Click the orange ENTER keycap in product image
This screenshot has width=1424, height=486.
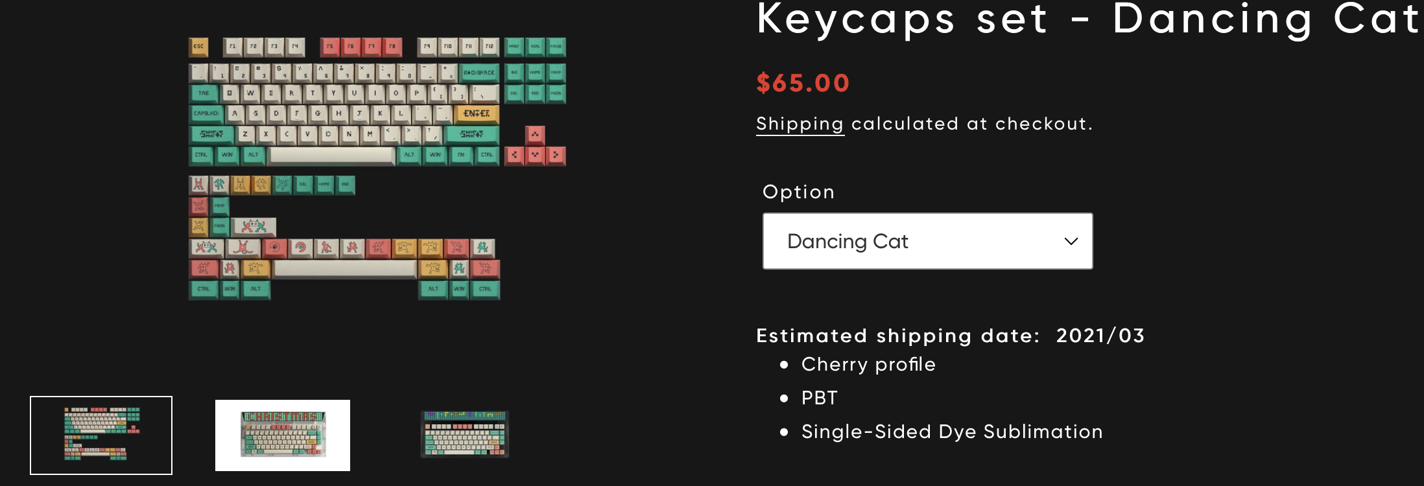477,114
